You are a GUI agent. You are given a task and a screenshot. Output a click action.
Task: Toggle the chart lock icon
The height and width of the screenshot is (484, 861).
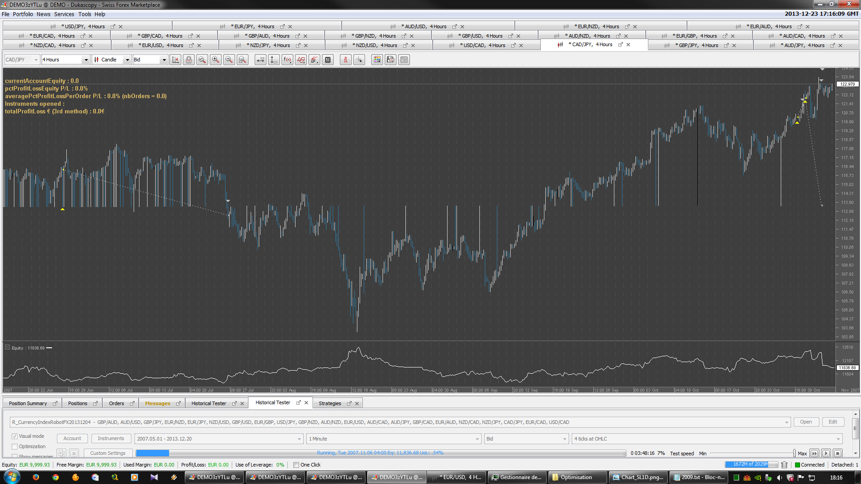tap(189, 60)
